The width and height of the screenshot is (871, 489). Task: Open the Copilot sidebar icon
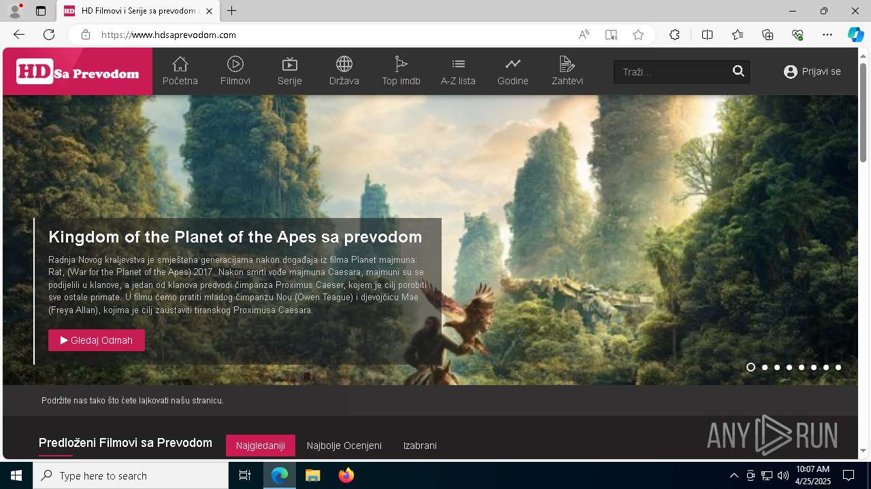pyautogui.click(x=855, y=35)
